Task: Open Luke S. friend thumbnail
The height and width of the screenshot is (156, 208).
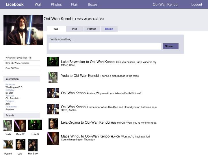Action: 35,125
